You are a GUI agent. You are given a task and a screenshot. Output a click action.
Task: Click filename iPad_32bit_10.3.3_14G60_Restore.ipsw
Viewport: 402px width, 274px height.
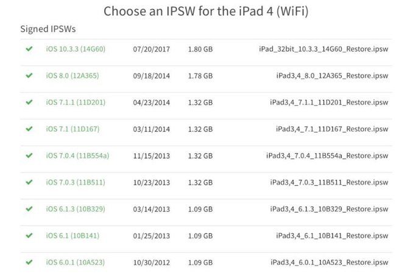point(323,49)
